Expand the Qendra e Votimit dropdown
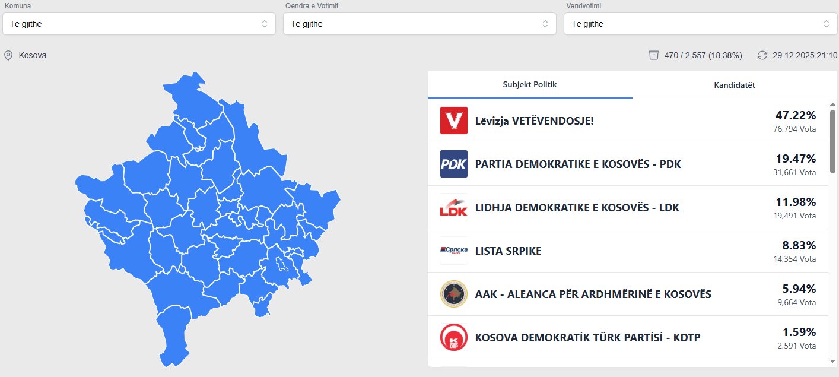 click(419, 24)
